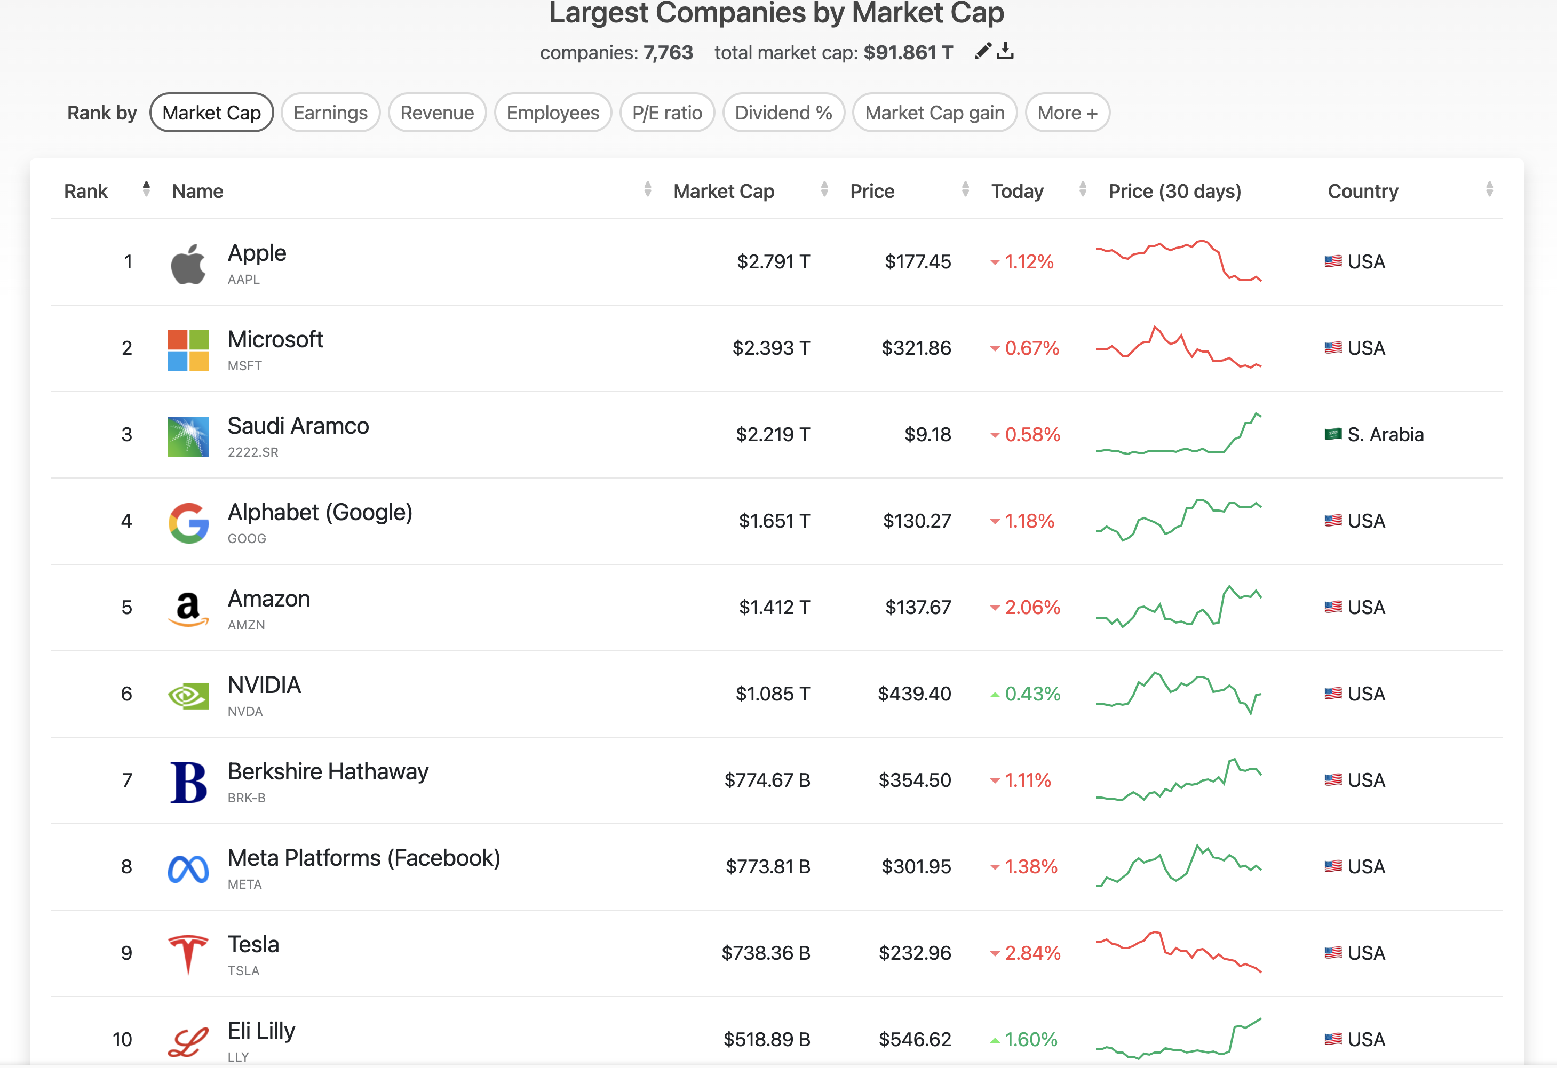Rank companies by Earnings

[330, 113]
